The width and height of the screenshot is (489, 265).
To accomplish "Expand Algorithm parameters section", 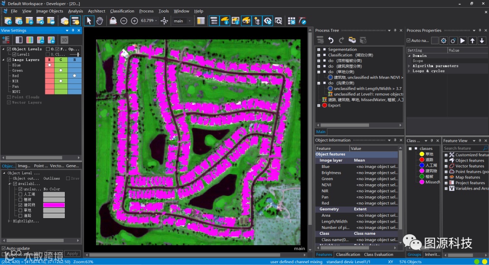I will pos(409,66).
